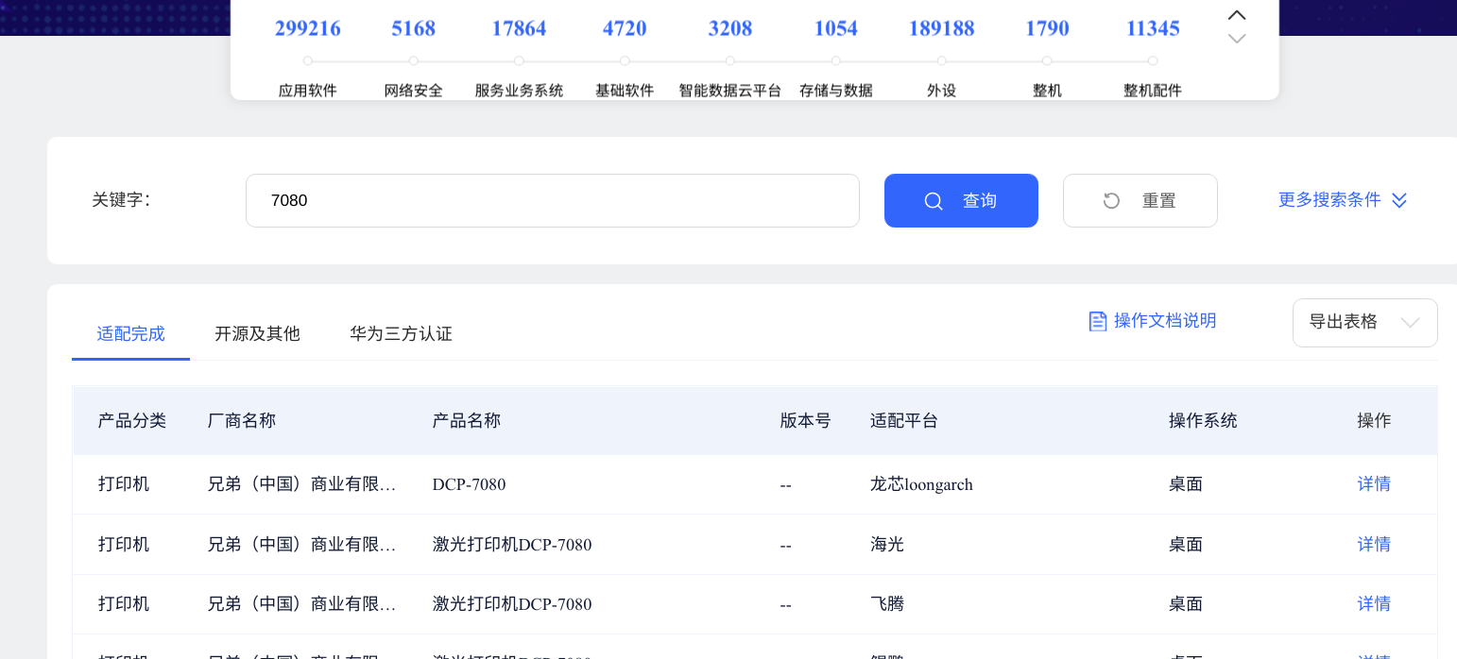Click 激光打印机DCP-7080 in the 海光 row

512,545
